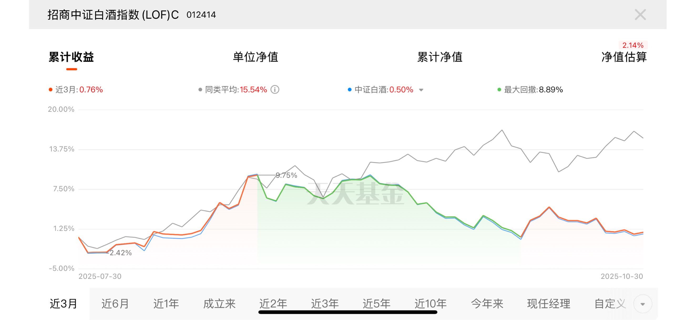Open the circular dropdown after 自定义
Image resolution: width=696 pixels, height=320 pixels.
click(x=642, y=304)
